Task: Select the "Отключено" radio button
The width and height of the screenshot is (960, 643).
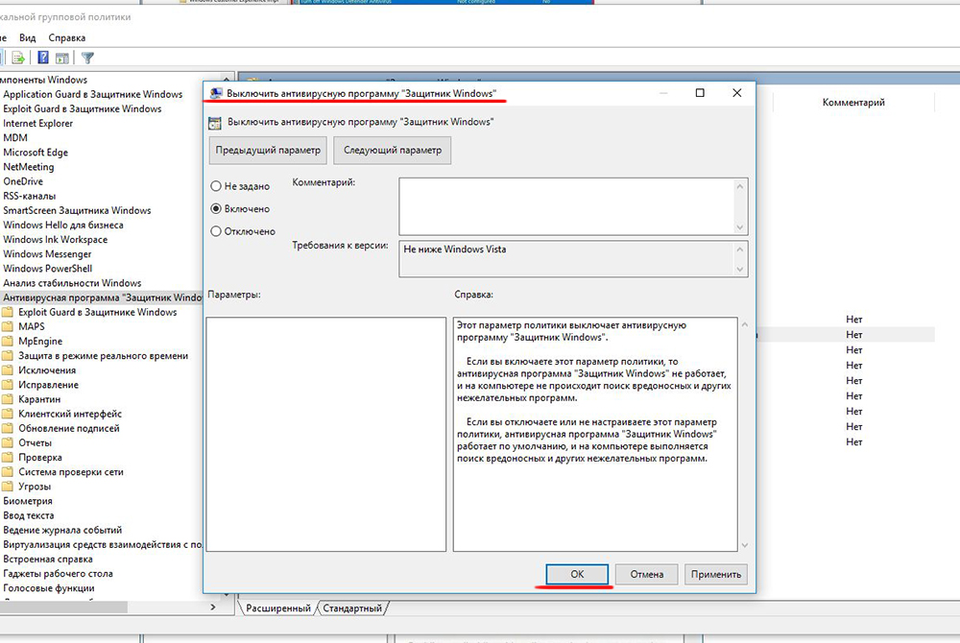Action: click(x=216, y=231)
